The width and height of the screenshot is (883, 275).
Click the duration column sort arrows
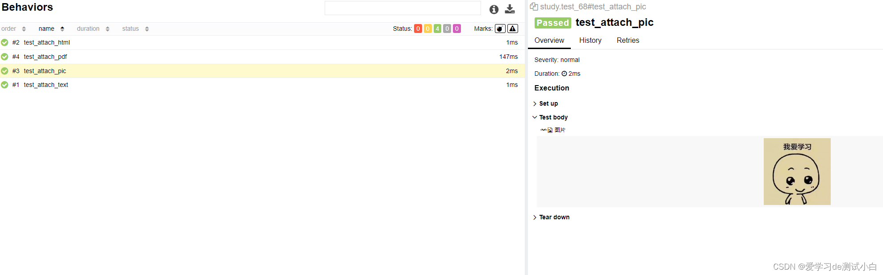tap(107, 29)
